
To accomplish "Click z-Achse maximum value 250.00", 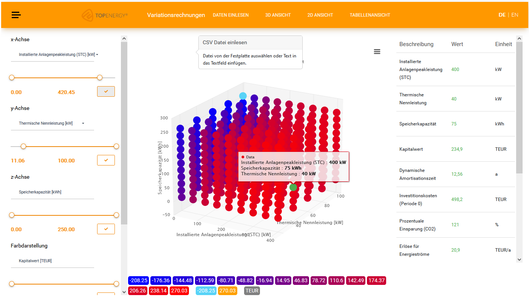I will pos(66,229).
